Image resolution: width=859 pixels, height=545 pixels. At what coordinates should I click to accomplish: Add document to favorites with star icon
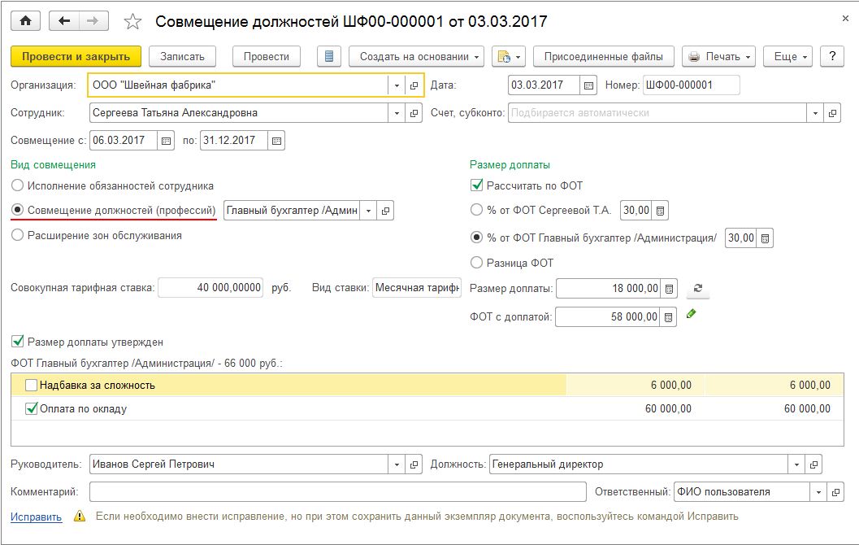click(134, 22)
